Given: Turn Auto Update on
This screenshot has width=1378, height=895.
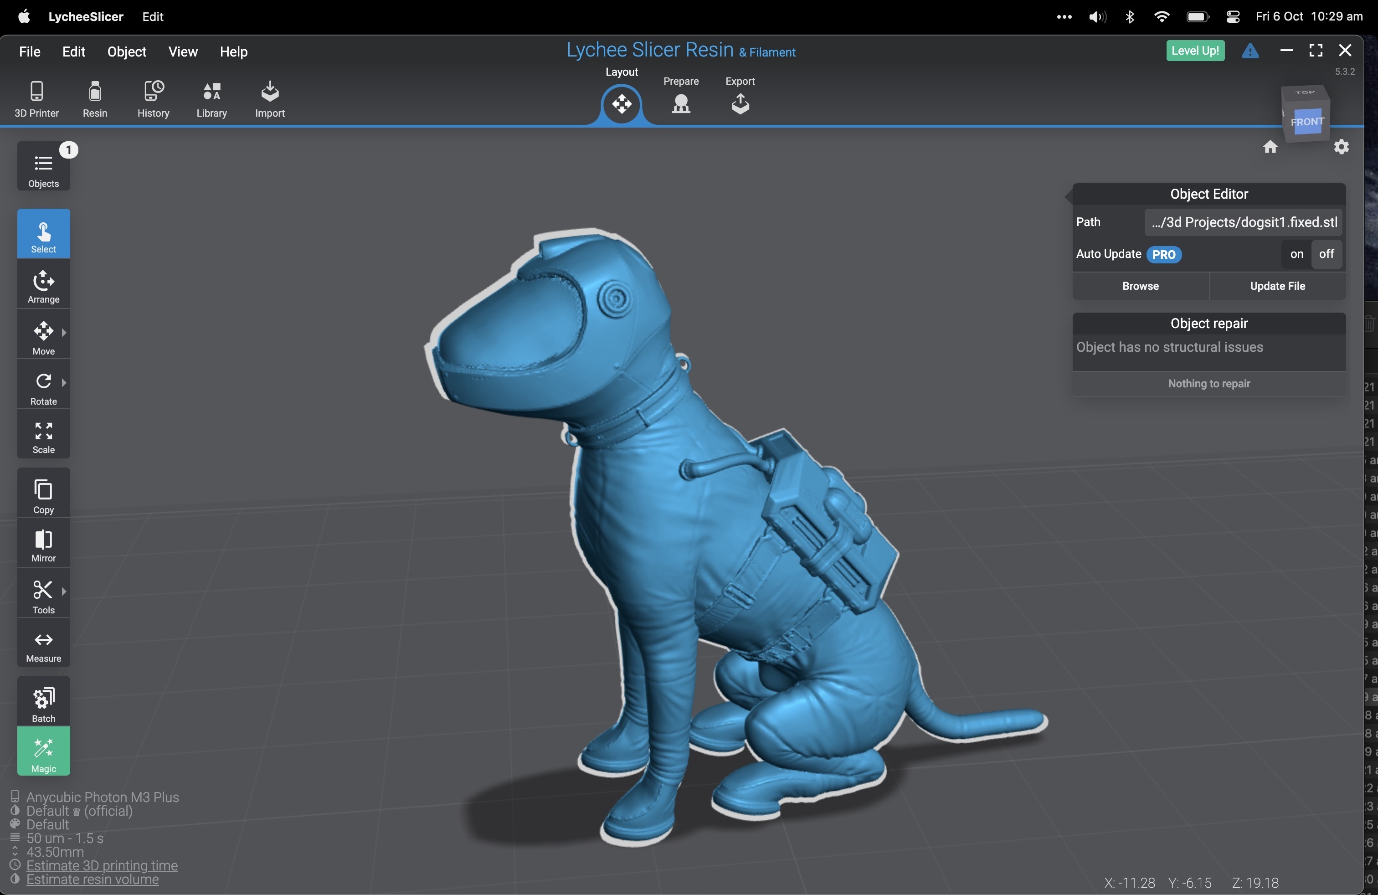Looking at the screenshot, I should click(x=1297, y=254).
